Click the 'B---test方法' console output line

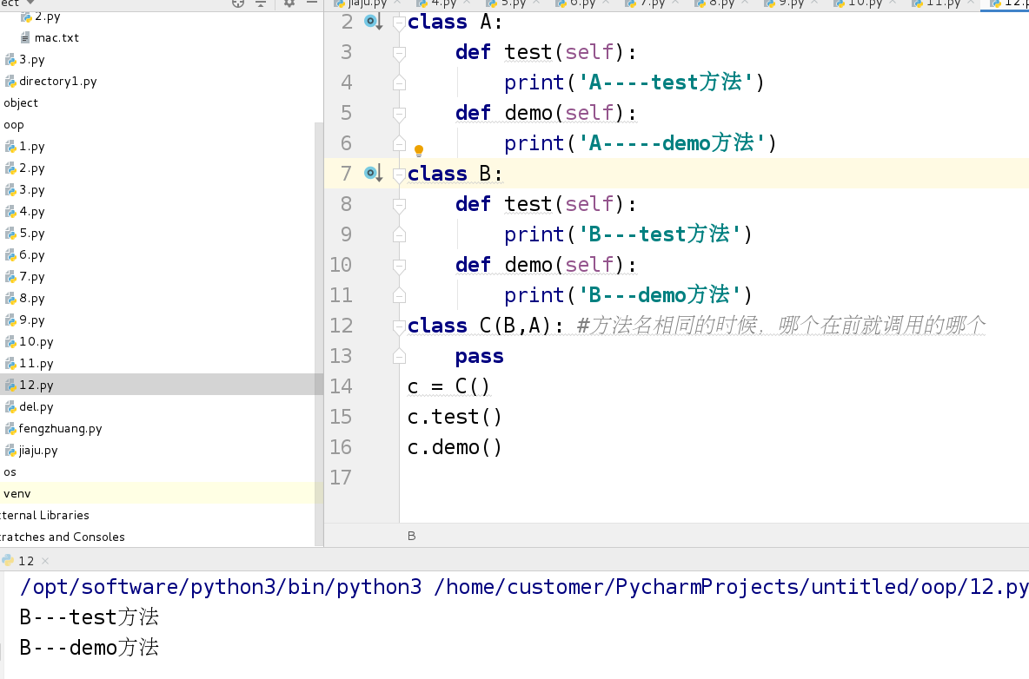[90, 616]
